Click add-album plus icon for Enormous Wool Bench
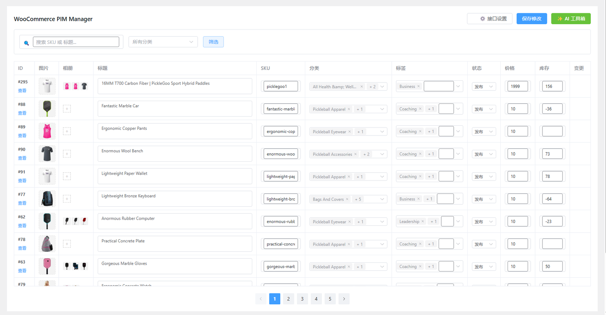 67,154
